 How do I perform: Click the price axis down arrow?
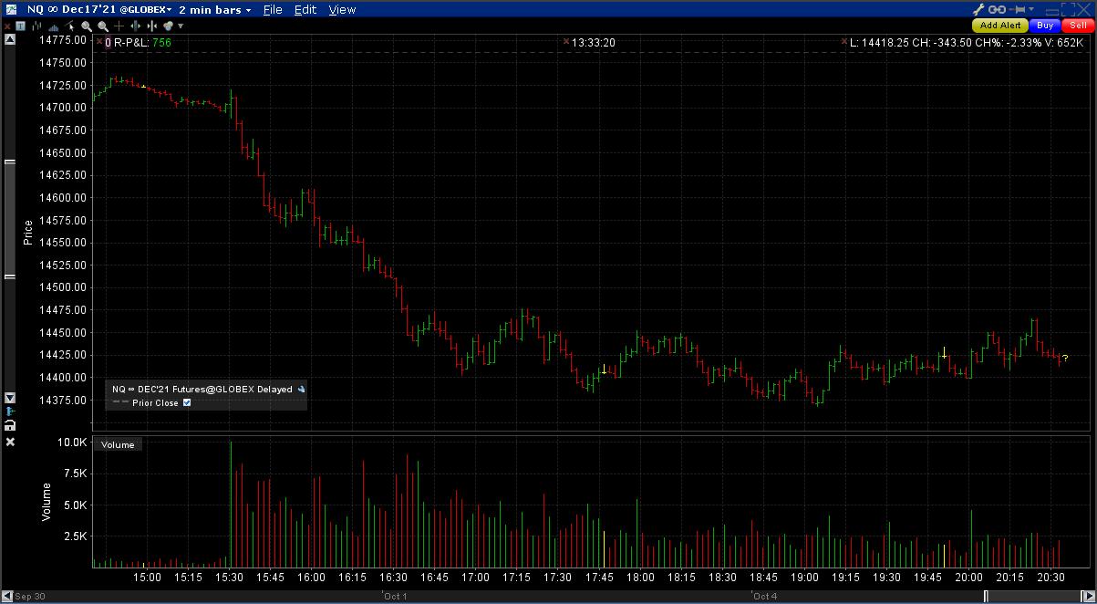pyautogui.click(x=10, y=398)
